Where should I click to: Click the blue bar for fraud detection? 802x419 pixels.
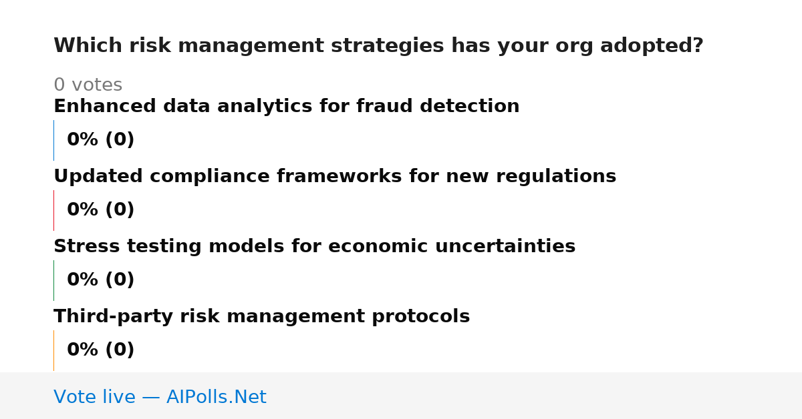[x=53, y=140]
